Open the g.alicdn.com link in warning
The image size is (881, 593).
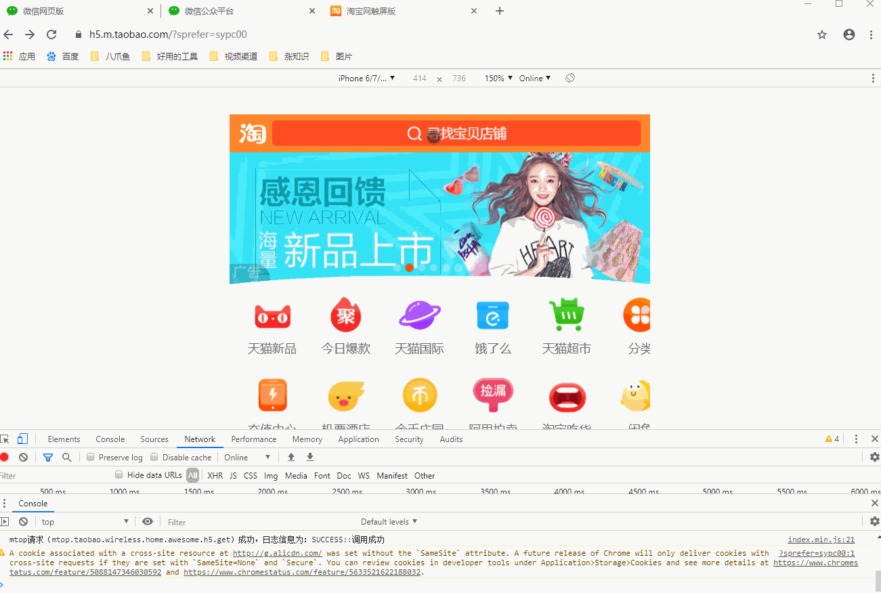coord(277,553)
